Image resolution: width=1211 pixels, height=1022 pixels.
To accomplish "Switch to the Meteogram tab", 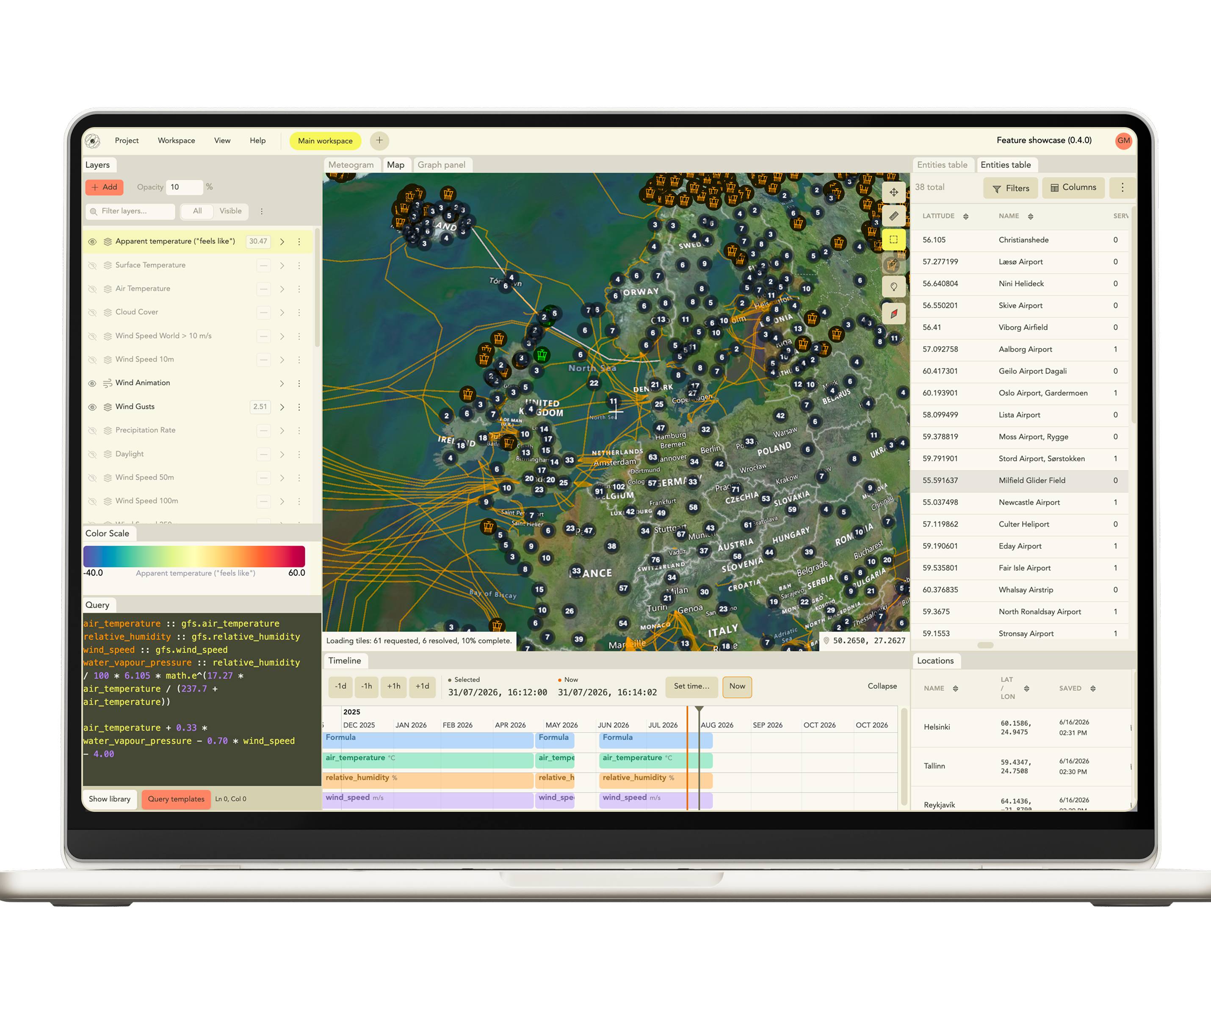I will [x=351, y=165].
